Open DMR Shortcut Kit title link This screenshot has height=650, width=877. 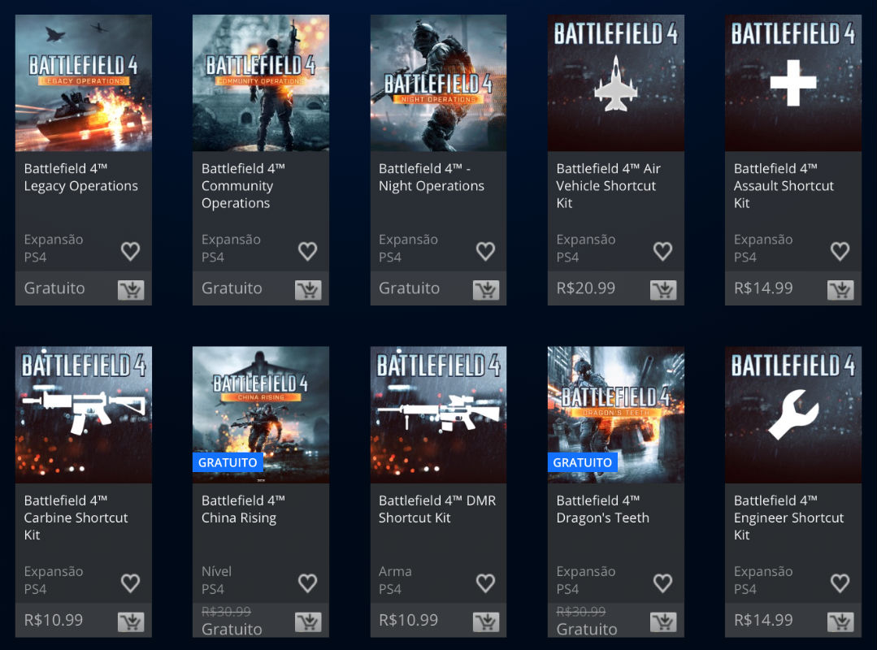tap(436, 509)
